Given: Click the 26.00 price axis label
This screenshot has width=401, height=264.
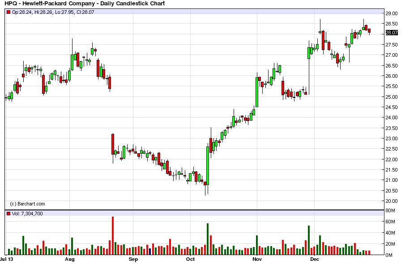Looking at the screenshot, I should (x=392, y=76).
